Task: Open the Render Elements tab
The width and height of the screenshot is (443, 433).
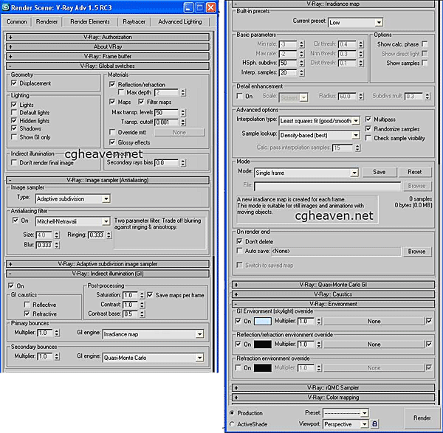Action: [90, 21]
